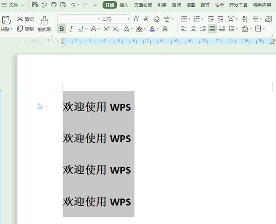Image resolution: width=276 pixels, height=224 pixels.
Task: Open Print Preview icon
Action: coord(63,5)
